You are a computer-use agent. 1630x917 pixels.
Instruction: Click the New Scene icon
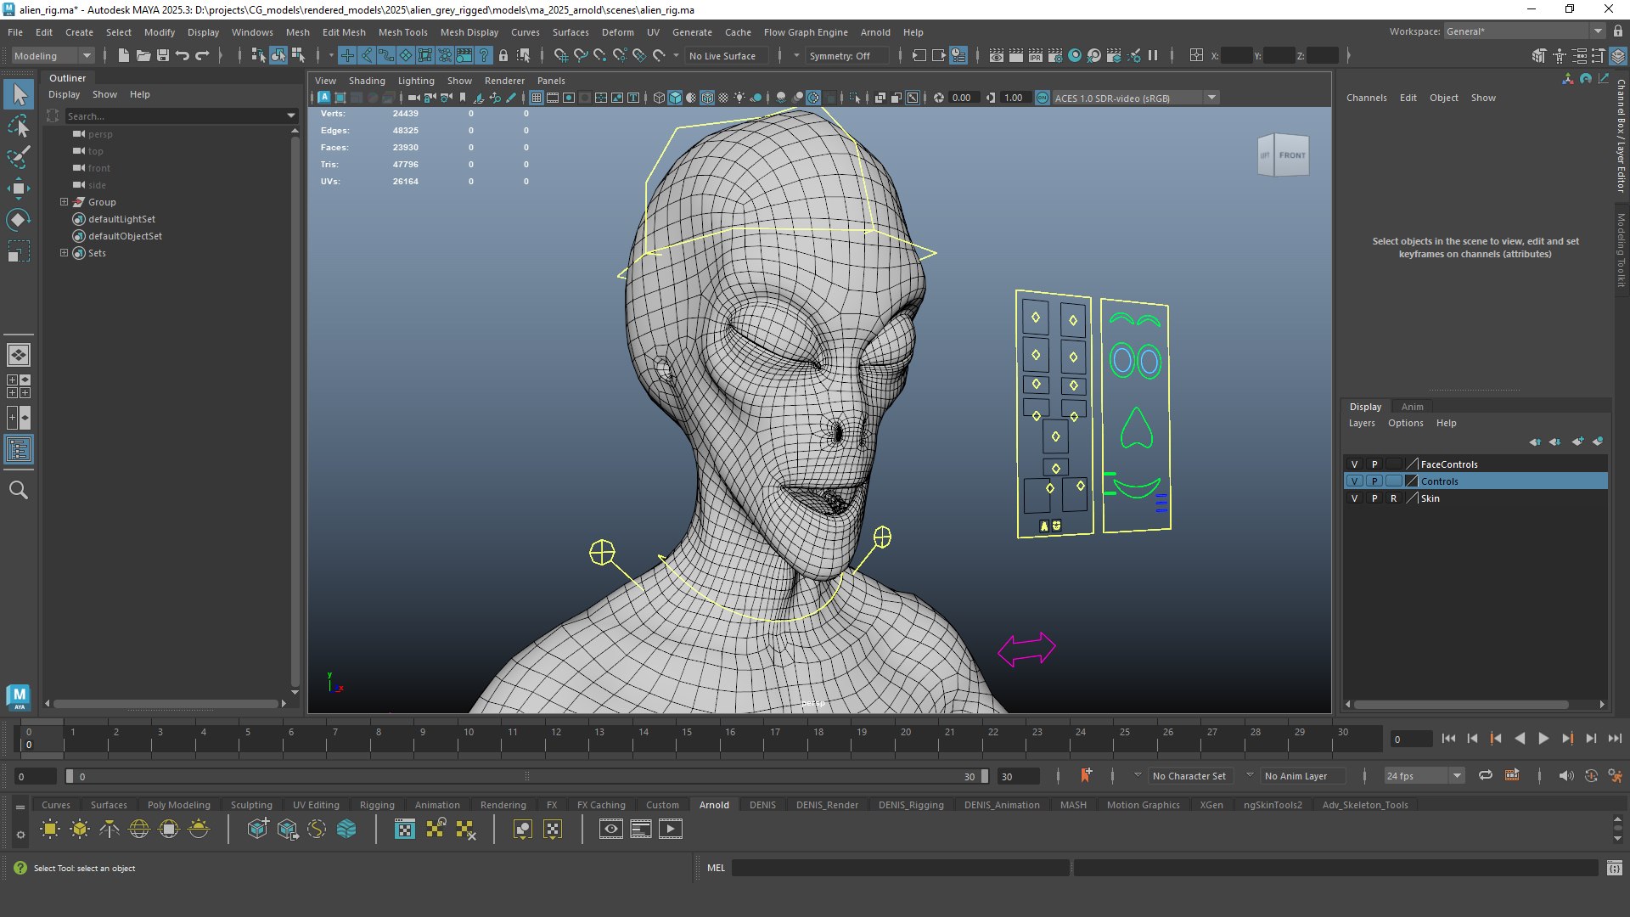[x=124, y=55]
